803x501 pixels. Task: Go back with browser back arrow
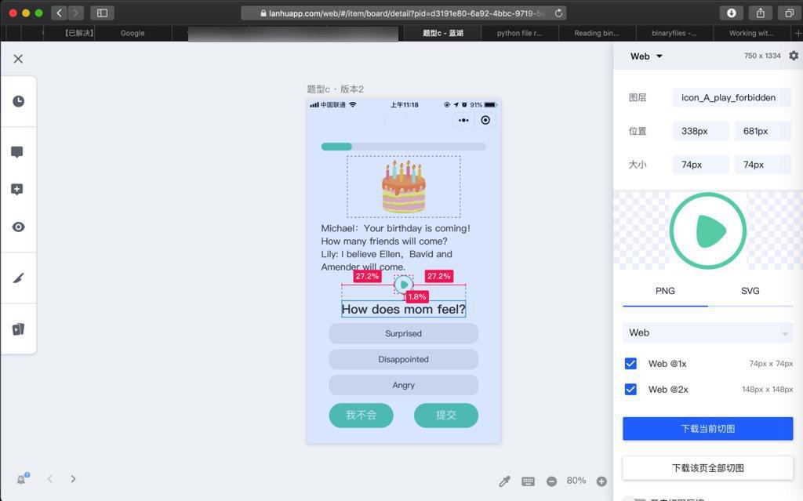tap(59, 13)
